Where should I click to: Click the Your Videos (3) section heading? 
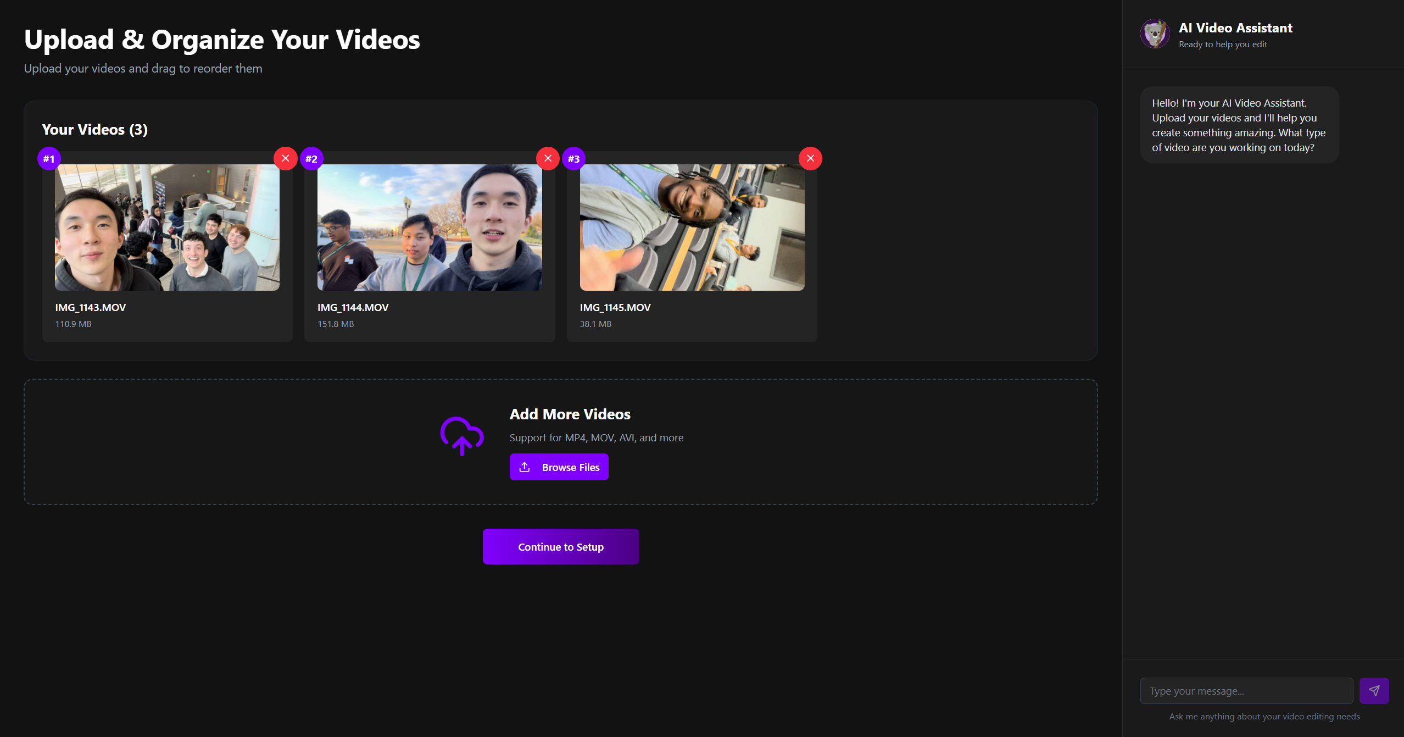[94, 130]
